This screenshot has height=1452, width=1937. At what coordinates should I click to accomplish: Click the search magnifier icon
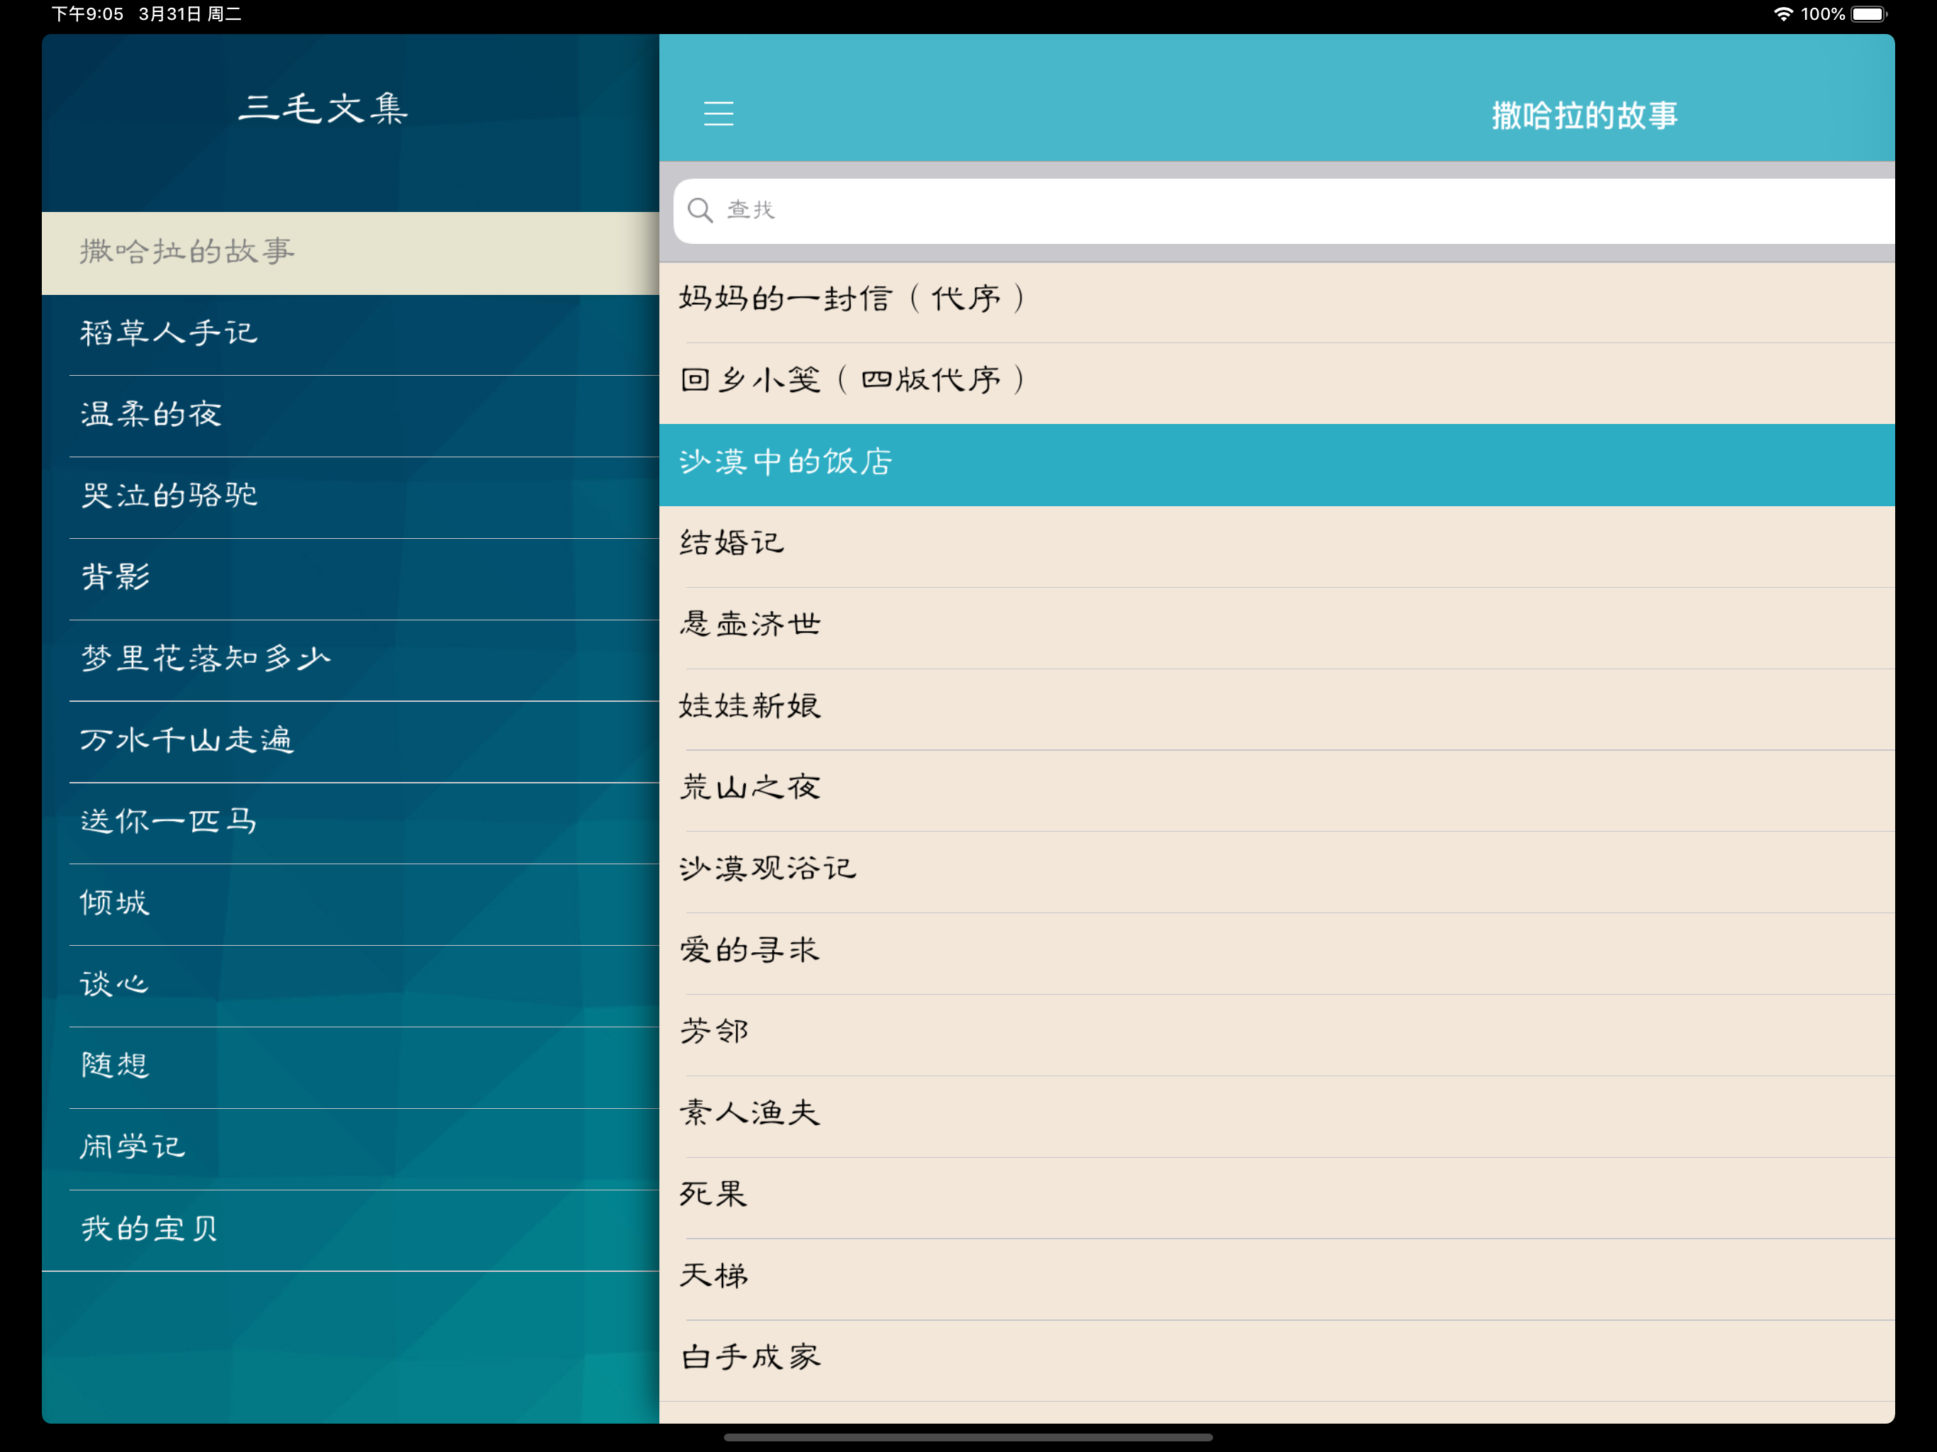pos(700,210)
